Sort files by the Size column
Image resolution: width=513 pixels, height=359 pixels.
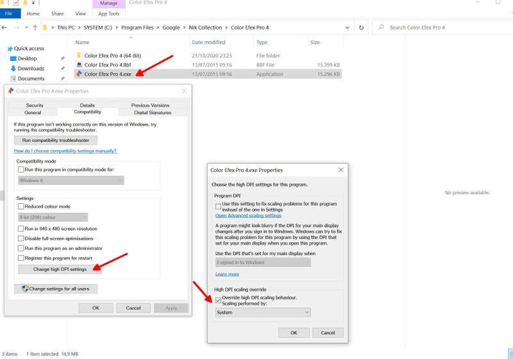pos(315,42)
